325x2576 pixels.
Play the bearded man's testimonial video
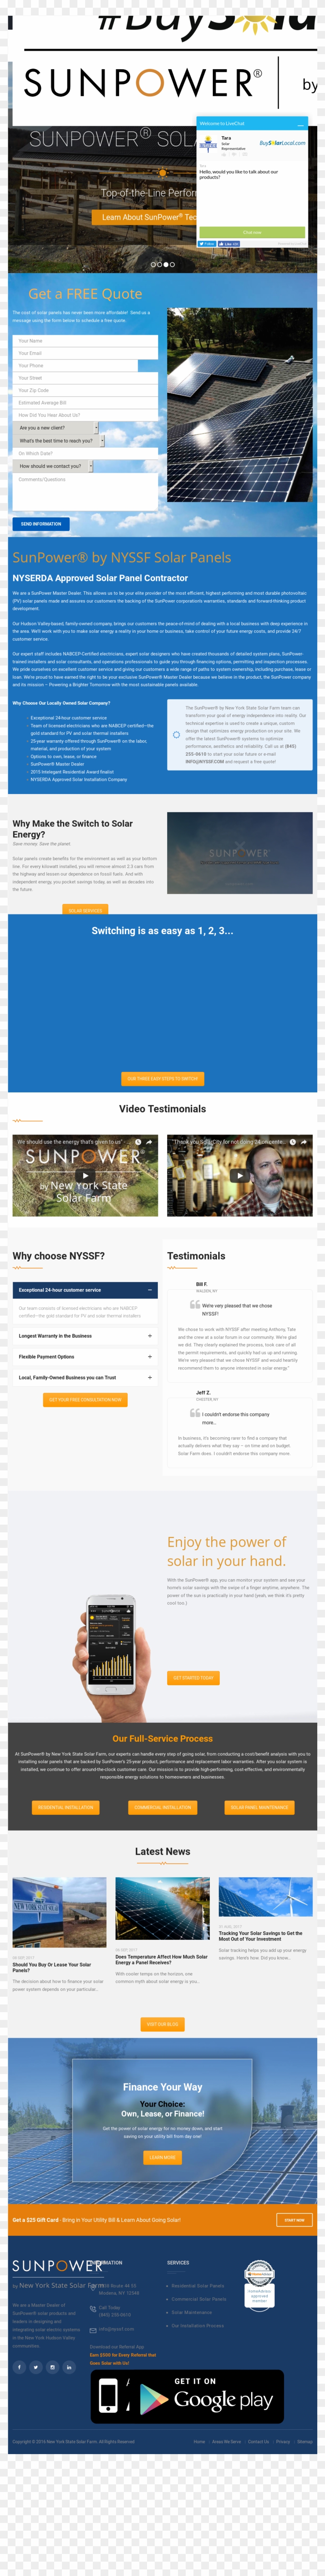240,1176
